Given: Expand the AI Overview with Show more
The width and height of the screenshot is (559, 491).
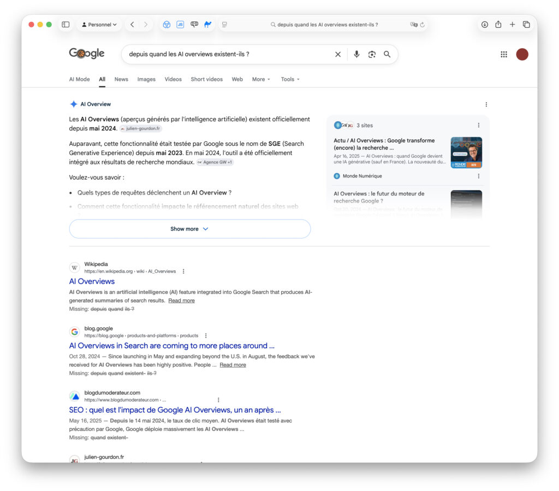Looking at the screenshot, I should [189, 229].
